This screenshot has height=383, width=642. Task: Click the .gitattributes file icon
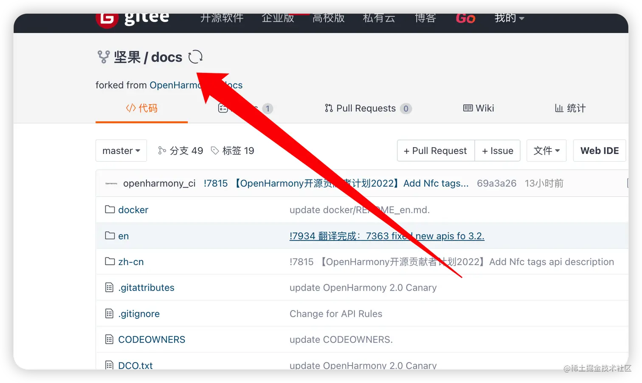(110, 288)
